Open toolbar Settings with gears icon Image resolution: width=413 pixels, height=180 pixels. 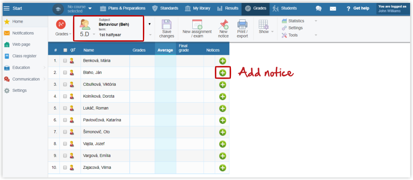click(292, 28)
